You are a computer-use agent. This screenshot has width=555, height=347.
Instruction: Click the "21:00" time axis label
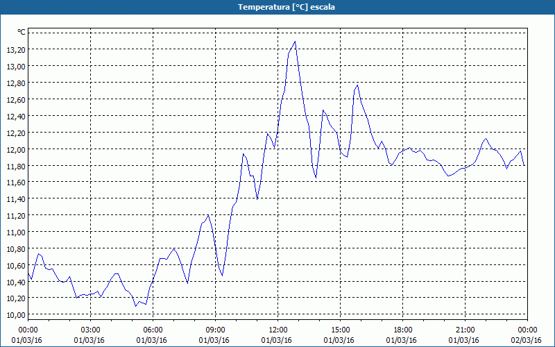[465, 330]
